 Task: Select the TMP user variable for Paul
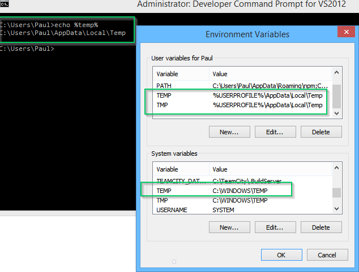click(242, 105)
